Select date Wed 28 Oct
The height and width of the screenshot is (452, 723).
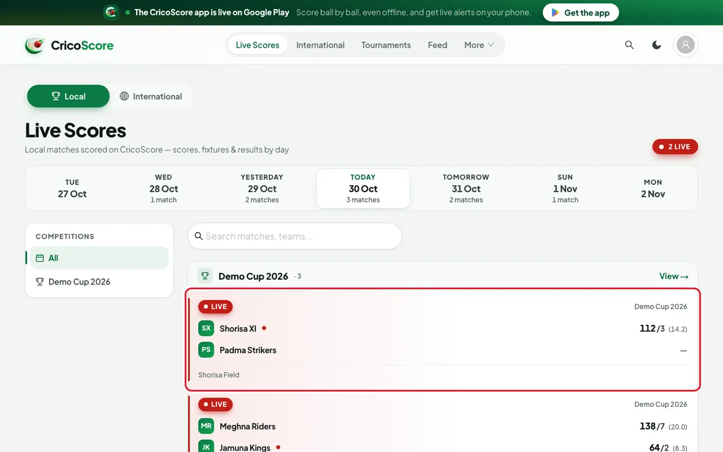163,189
